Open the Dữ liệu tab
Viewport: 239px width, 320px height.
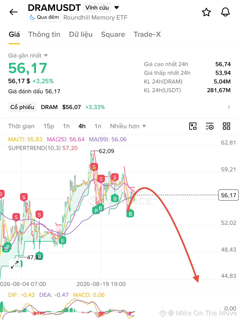[x=81, y=35]
